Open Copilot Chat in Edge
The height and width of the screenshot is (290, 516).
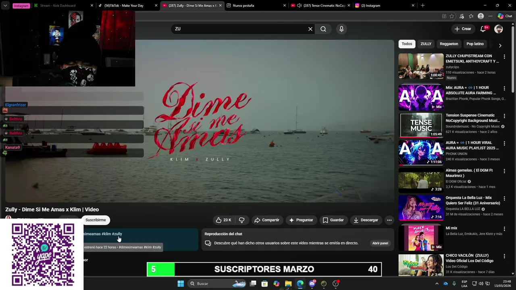point(505,16)
